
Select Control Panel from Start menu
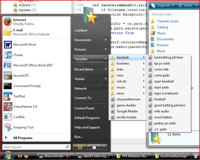[x=84, y=108]
